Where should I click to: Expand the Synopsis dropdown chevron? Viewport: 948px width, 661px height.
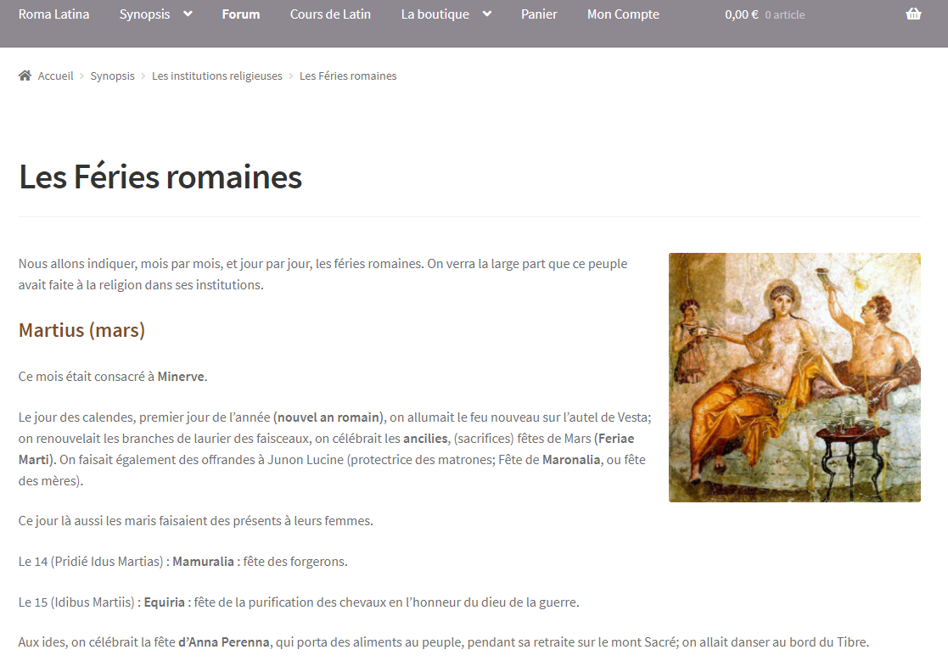pos(188,14)
